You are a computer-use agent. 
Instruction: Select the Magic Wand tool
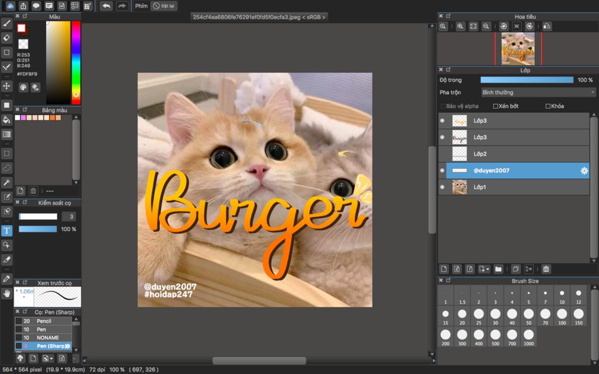6,182
